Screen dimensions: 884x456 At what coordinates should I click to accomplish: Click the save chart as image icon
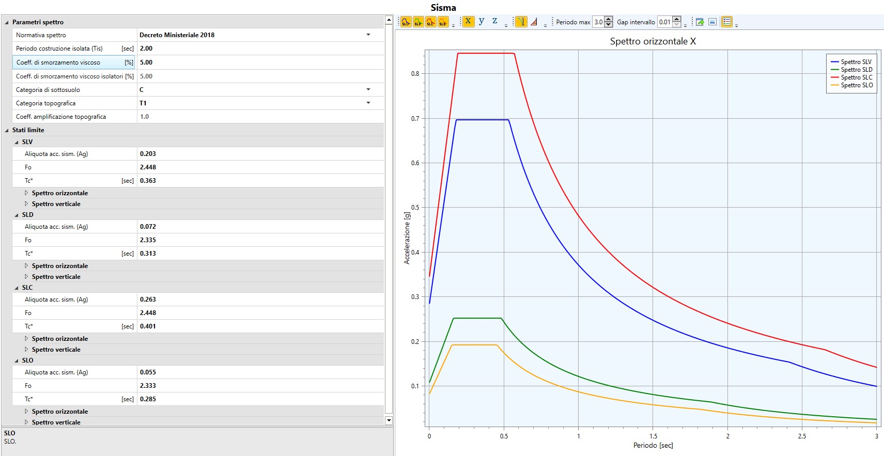click(712, 22)
